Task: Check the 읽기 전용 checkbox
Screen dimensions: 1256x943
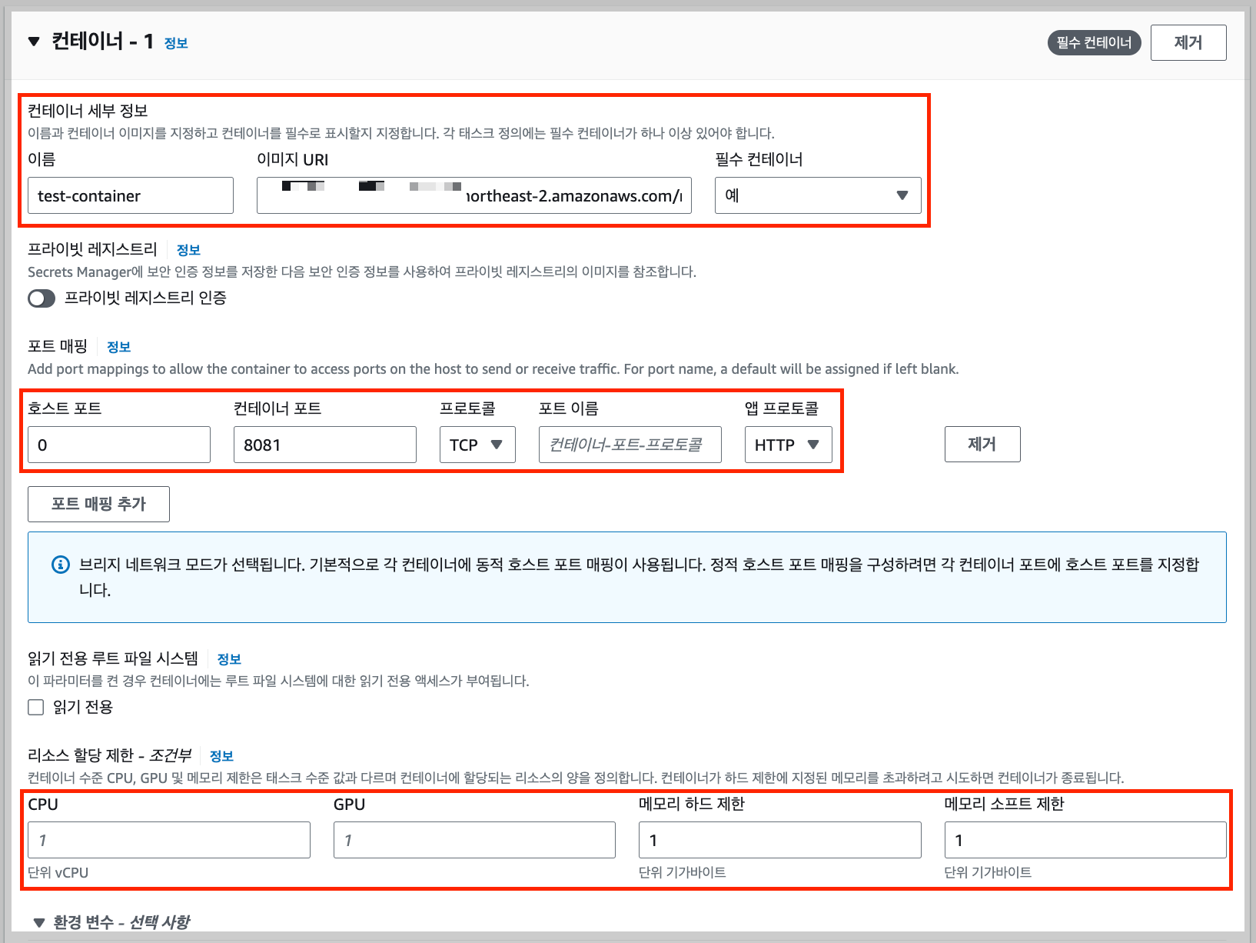Action: click(x=35, y=706)
